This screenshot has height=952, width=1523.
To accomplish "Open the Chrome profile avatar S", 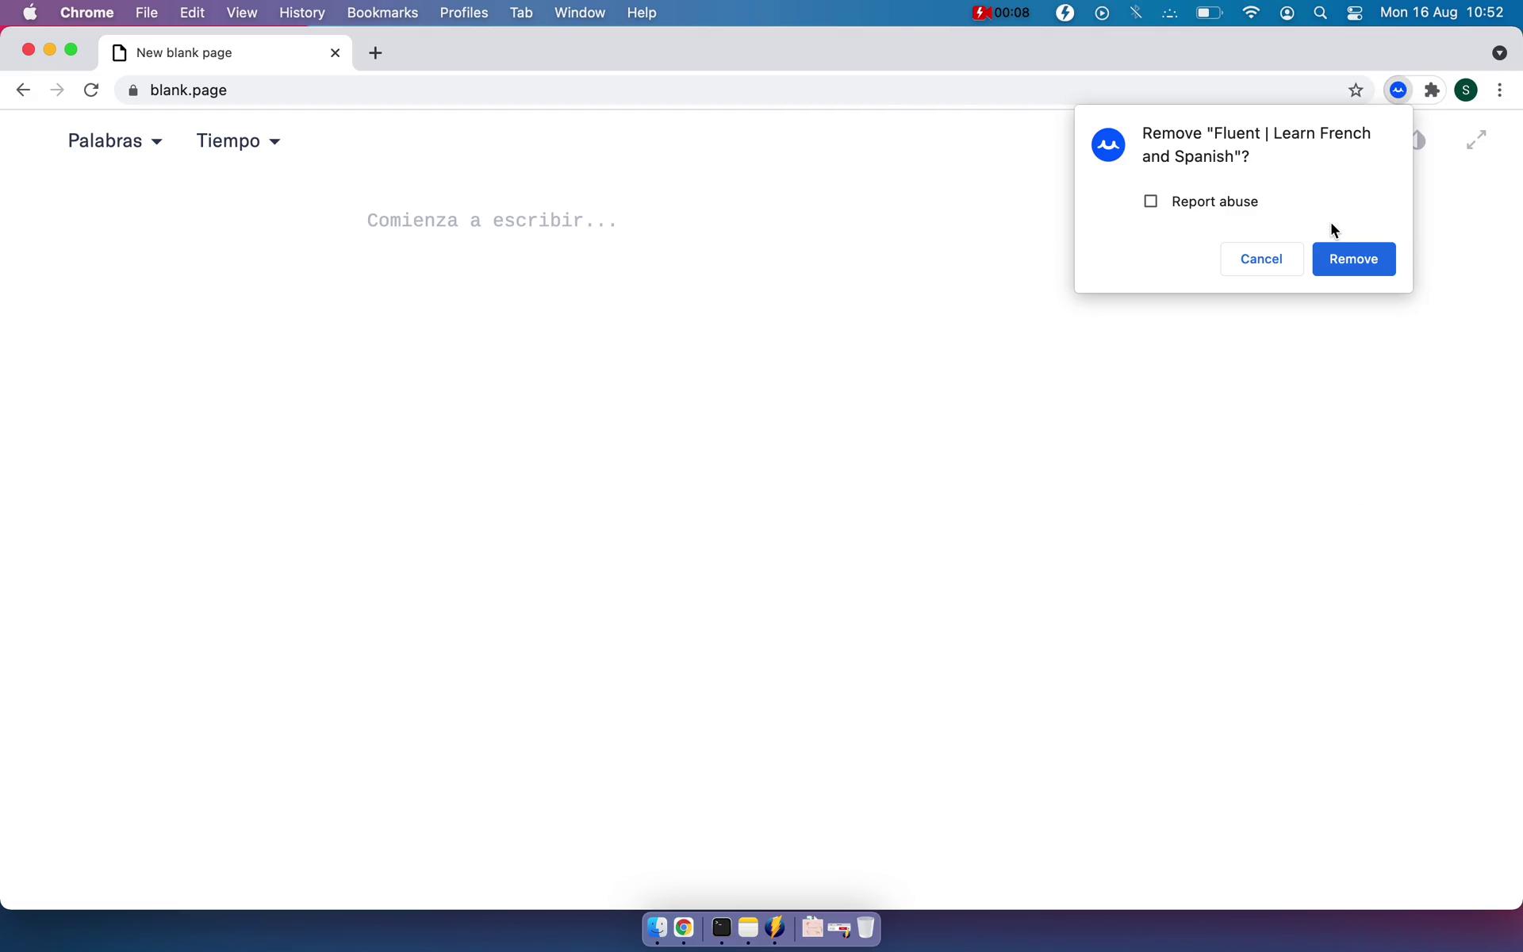I will (x=1466, y=90).
